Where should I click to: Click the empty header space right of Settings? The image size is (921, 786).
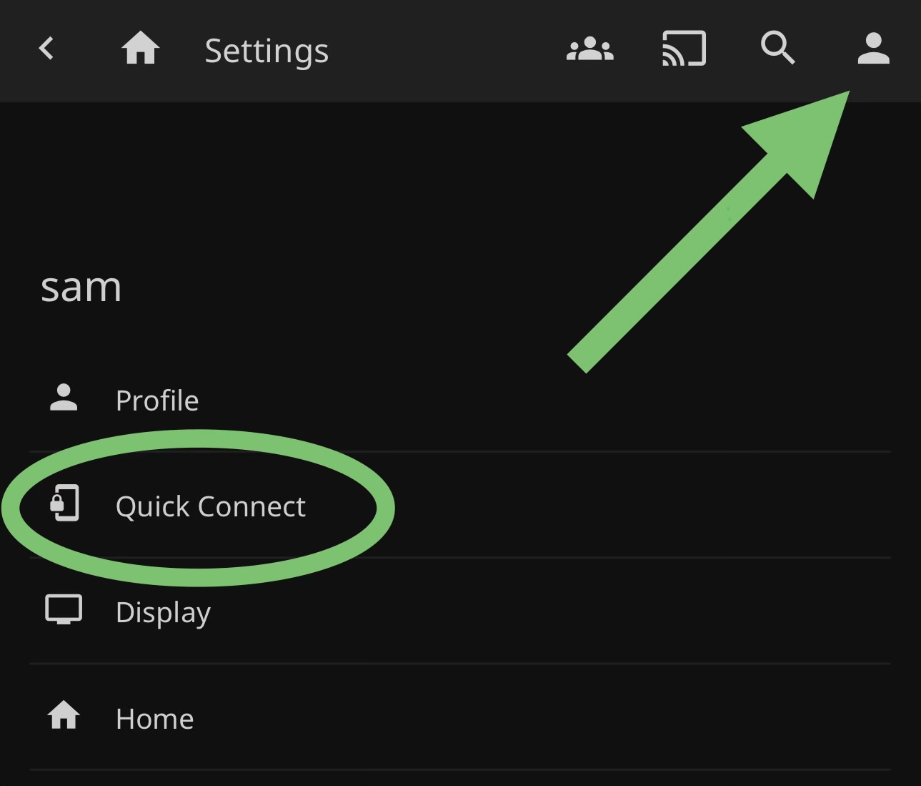[443, 50]
